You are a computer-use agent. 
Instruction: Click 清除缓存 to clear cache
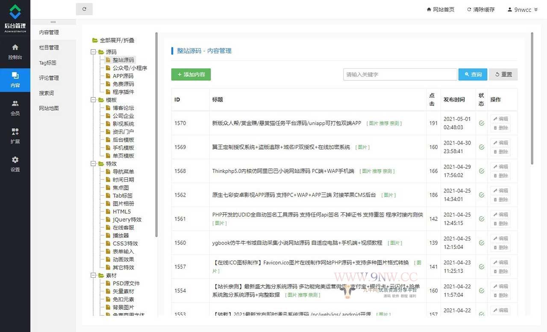pos(481,9)
